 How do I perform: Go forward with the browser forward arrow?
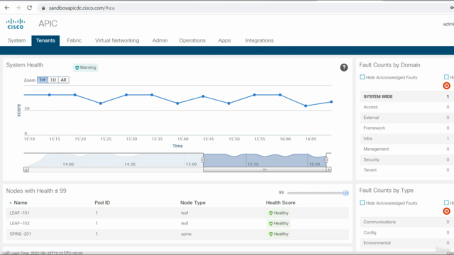tap(18, 8)
